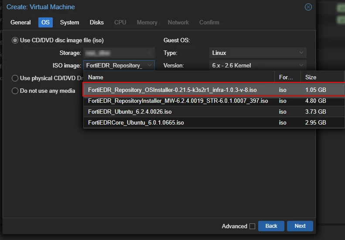Sort ISO list by Format column

tap(287, 78)
